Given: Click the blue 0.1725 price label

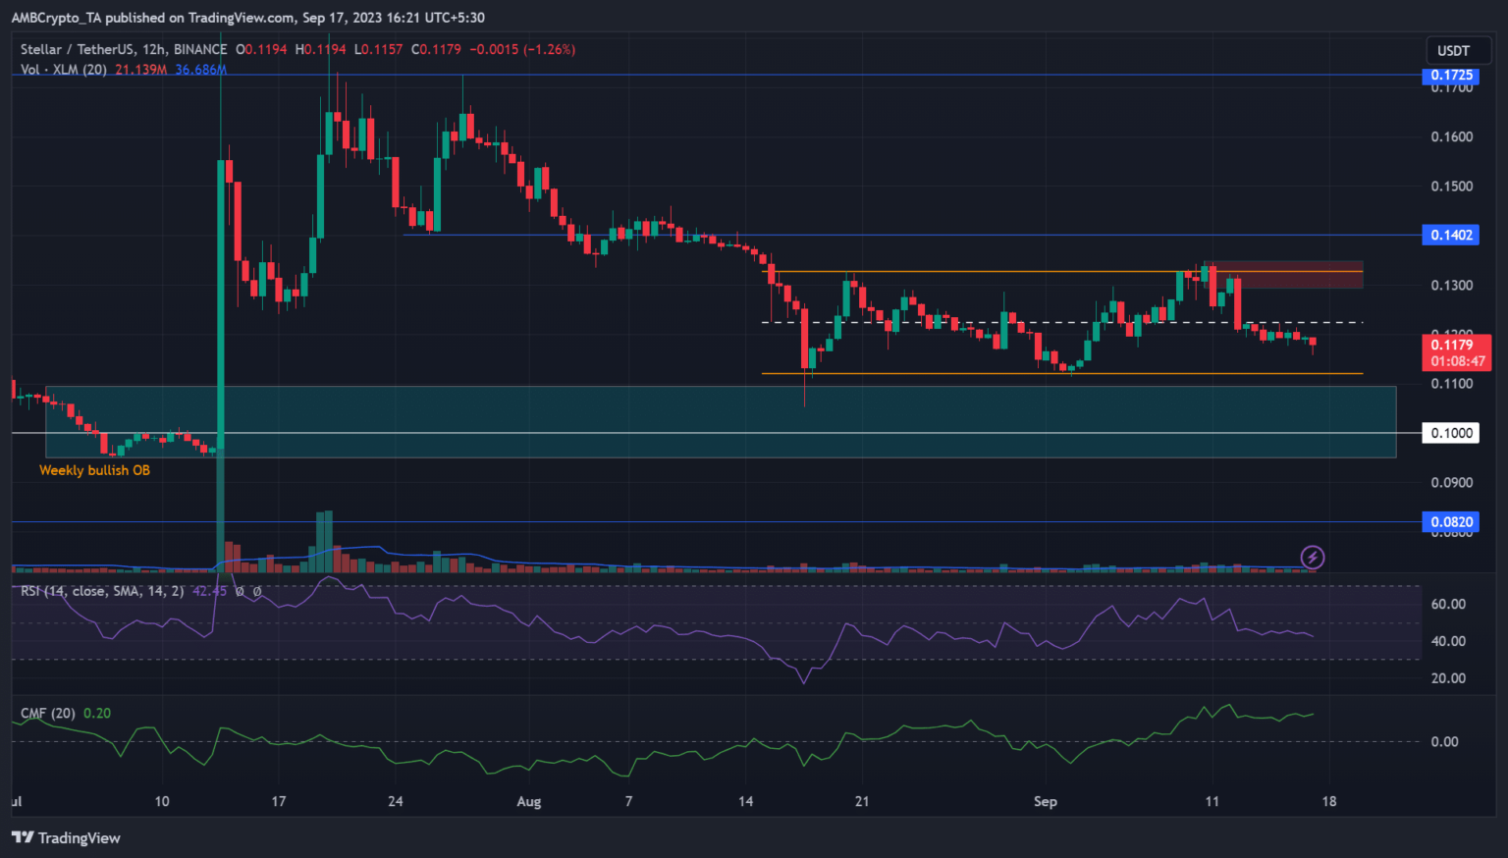Looking at the screenshot, I should [x=1450, y=76].
